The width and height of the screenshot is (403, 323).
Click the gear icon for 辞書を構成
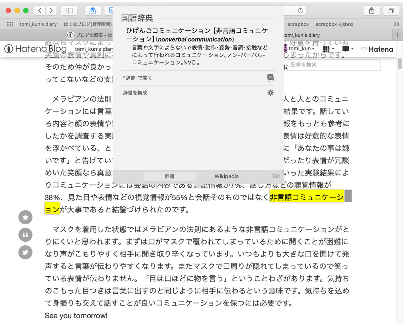(x=270, y=93)
